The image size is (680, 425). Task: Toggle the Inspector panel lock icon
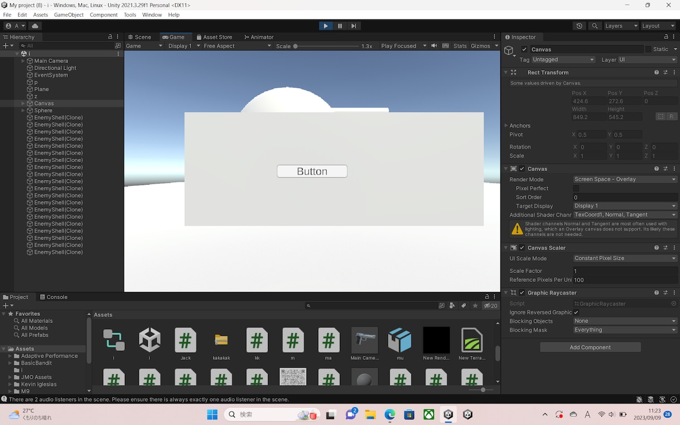(x=666, y=37)
